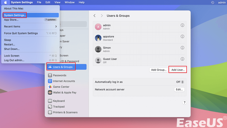Click info icon for Simon user
The image size is (227, 128).
click(182, 48)
